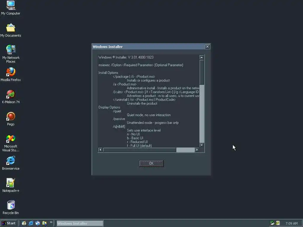Click the vertical scrollbar down arrow
The width and height of the screenshot is (303, 227).
click(202, 145)
